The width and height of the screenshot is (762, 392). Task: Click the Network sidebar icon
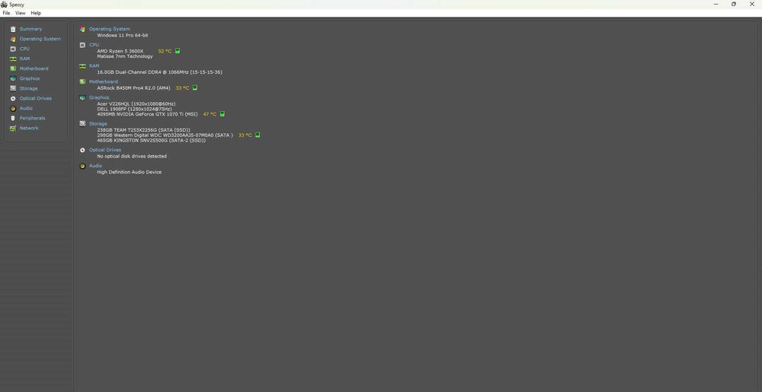click(x=13, y=128)
